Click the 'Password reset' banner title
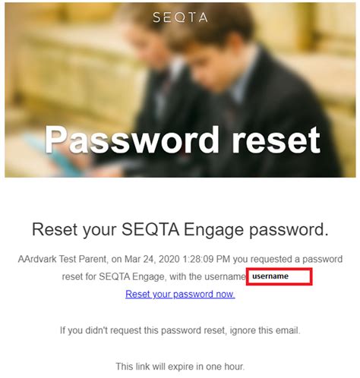The height and width of the screenshot is (378, 360). tap(182, 140)
